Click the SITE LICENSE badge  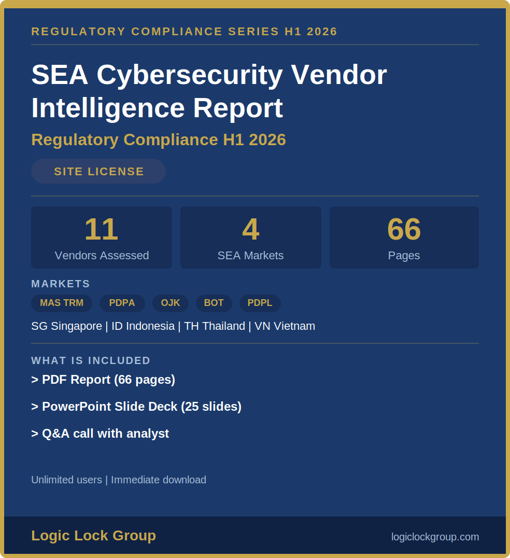[x=98, y=171]
